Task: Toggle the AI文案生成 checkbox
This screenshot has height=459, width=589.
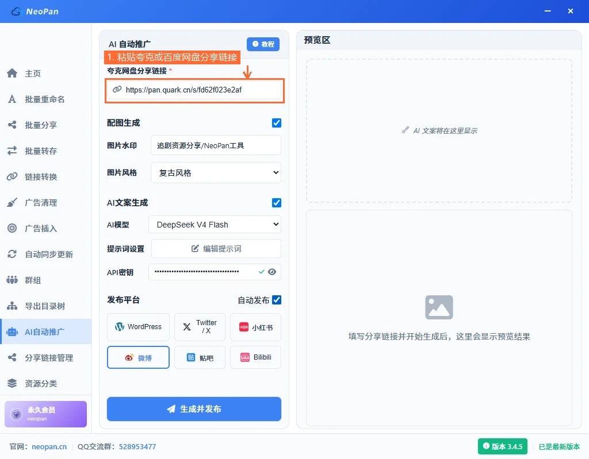Action: [x=277, y=203]
